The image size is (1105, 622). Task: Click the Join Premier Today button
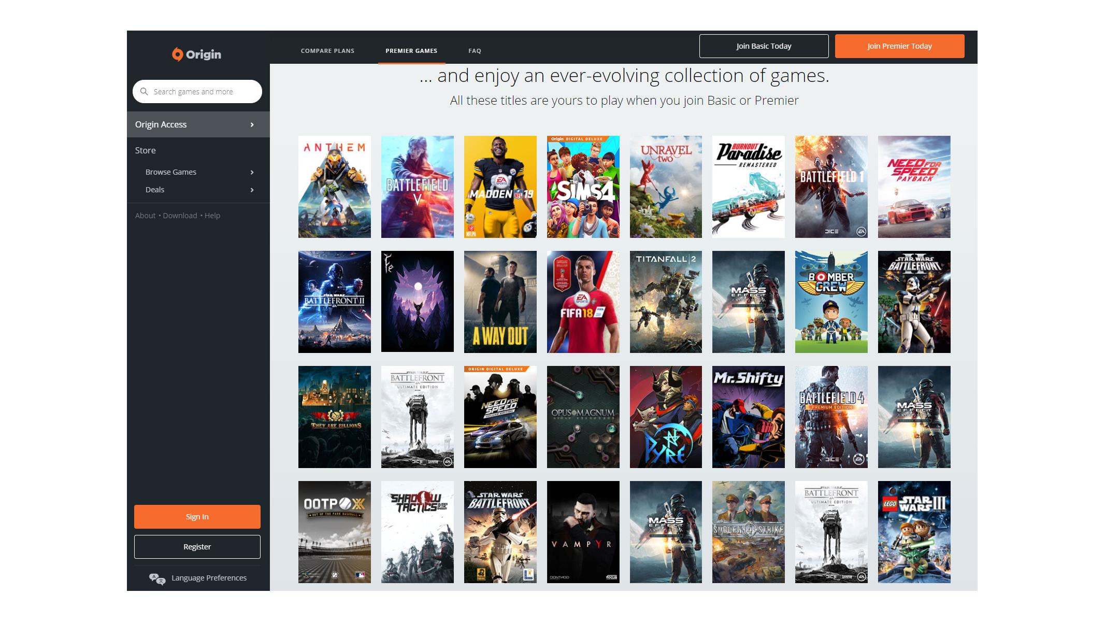point(900,46)
